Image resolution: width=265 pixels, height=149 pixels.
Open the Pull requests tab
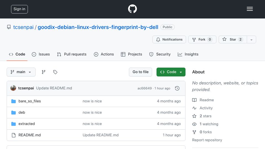pyautogui.click(x=72, y=54)
